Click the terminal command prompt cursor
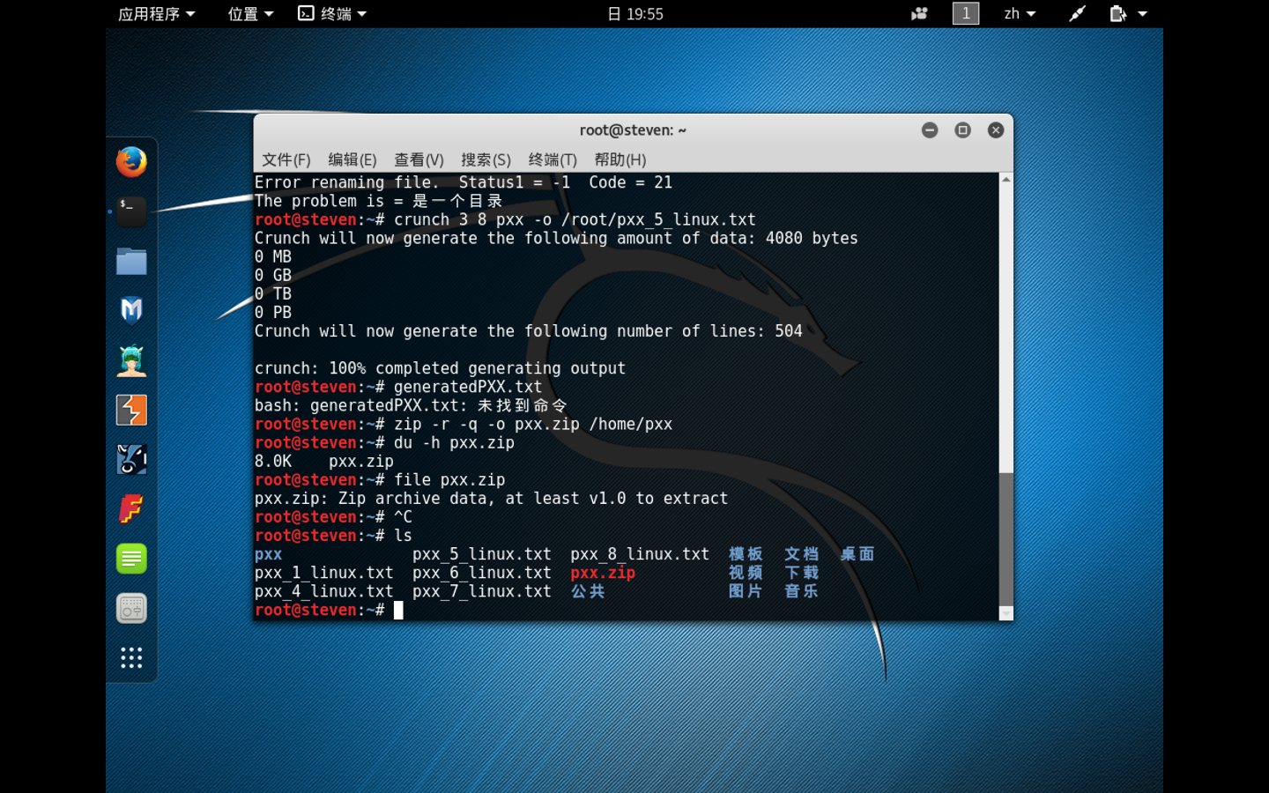This screenshot has height=793, width=1269. (398, 610)
